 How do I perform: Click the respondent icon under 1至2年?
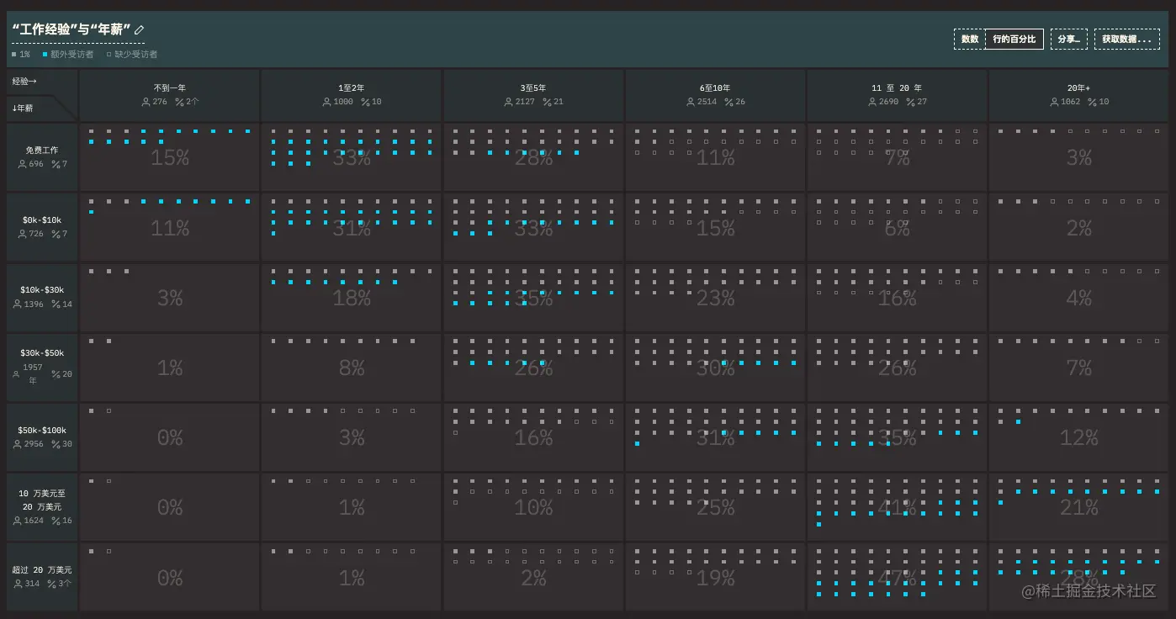pyautogui.click(x=326, y=102)
